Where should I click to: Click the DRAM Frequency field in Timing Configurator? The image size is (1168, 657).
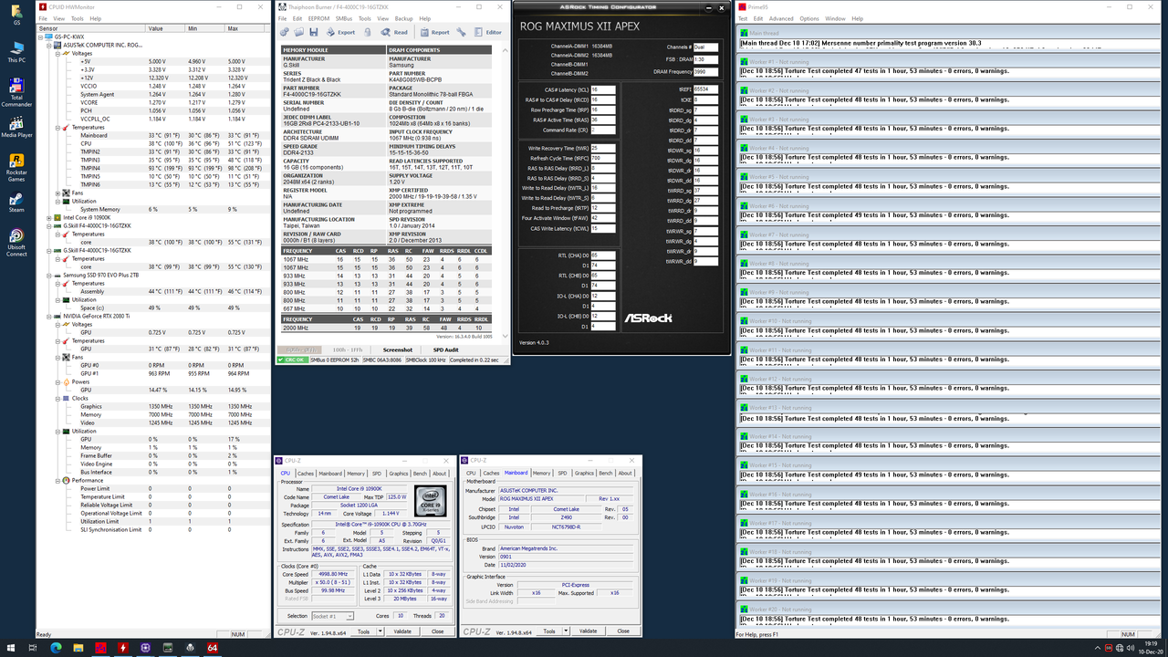[705, 71]
